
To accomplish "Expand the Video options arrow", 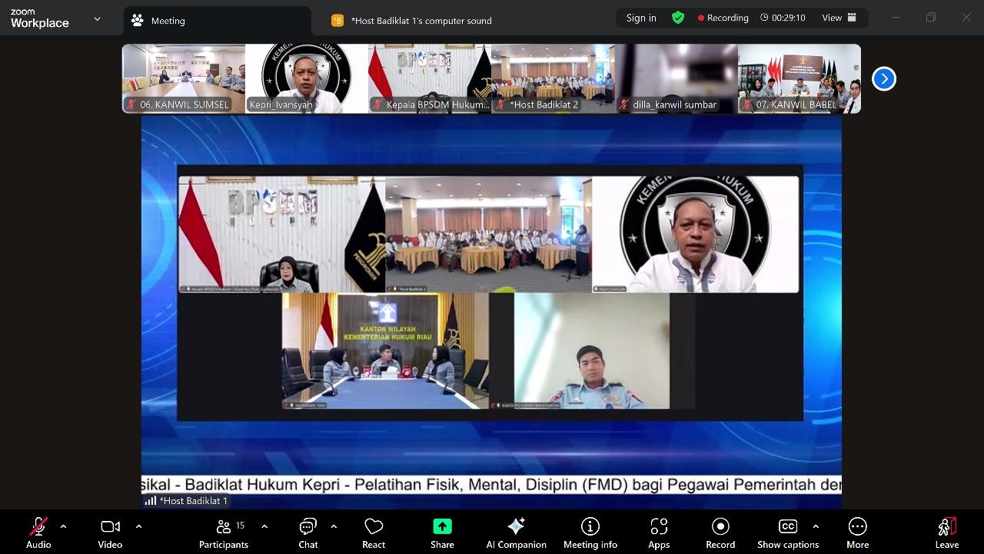I will [138, 526].
